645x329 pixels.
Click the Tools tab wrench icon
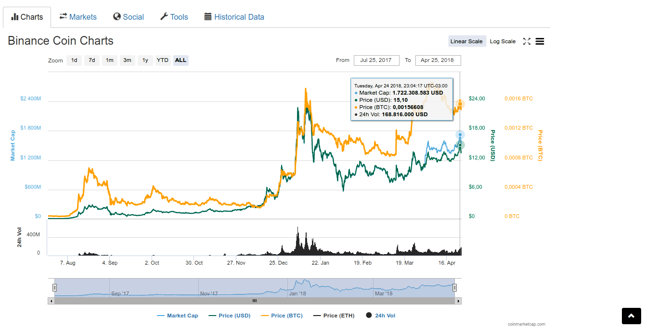[164, 17]
